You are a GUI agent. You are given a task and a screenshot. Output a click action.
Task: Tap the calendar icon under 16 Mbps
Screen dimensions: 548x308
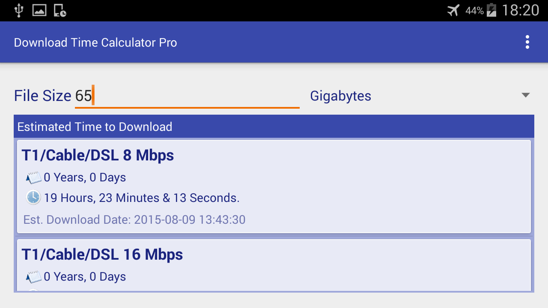34,277
